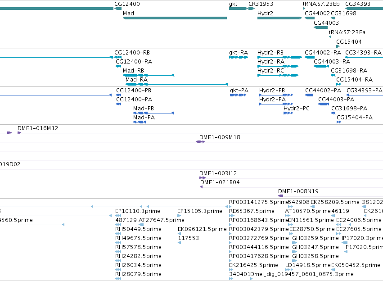Select the Hydr2-RA transcript
383x281 pixels.
point(278,66)
